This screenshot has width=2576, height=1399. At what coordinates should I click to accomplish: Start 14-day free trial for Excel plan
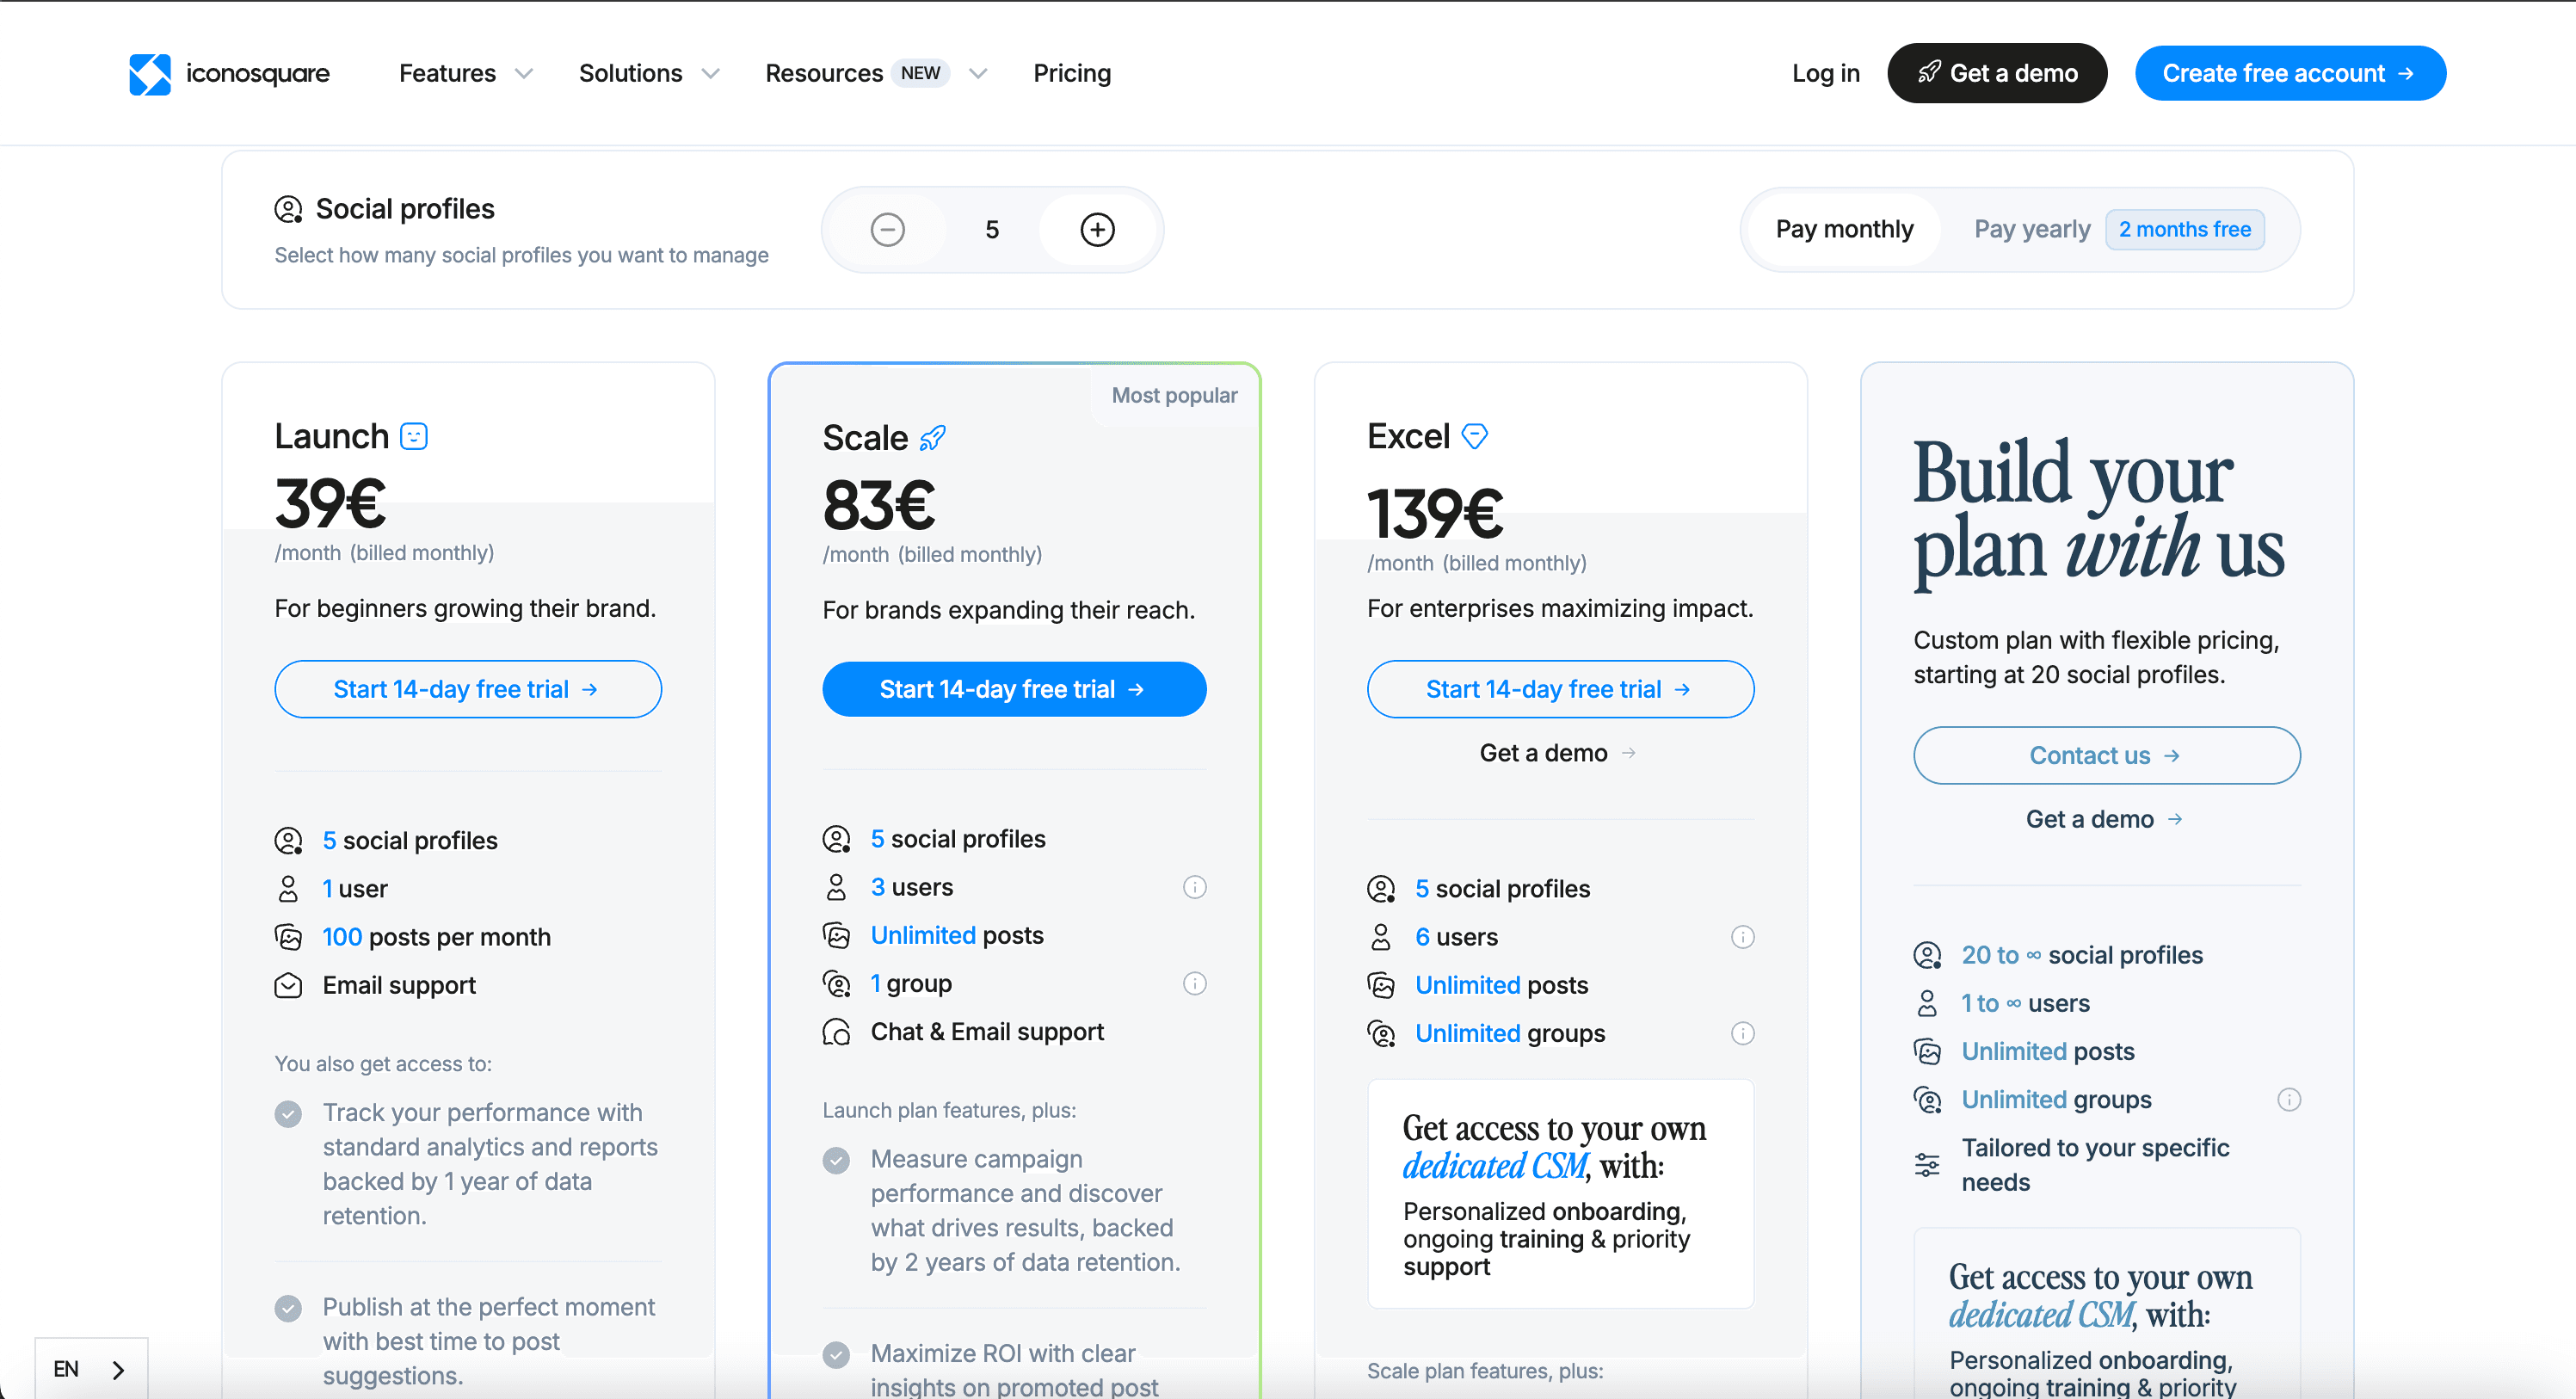1560,689
